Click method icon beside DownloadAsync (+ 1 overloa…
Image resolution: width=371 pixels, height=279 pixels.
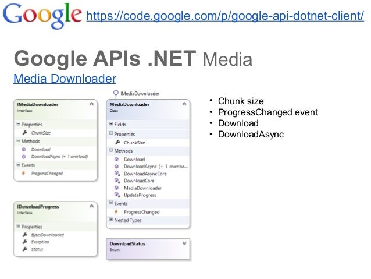point(116,167)
